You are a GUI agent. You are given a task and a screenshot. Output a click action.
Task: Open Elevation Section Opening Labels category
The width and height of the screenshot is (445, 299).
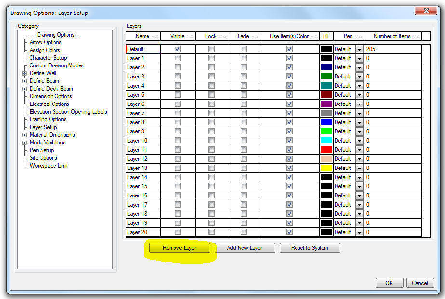68,112
